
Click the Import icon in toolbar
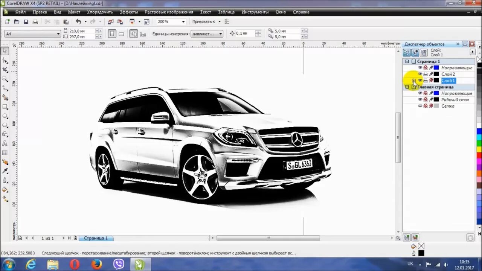tap(110, 22)
